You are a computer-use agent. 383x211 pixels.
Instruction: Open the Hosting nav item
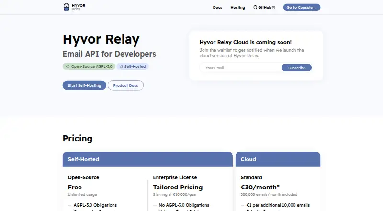(x=237, y=7)
